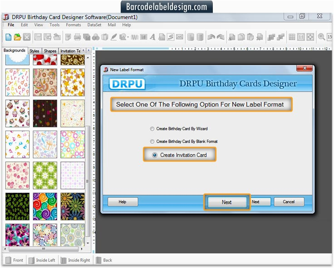Click the Save floppy disk icon
This screenshot has height=268, width=334.
[x=38, y=37]
